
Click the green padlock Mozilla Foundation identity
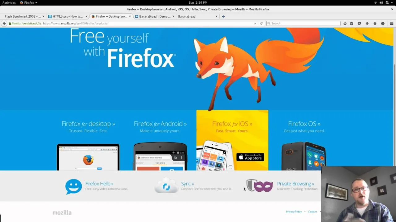25,23
